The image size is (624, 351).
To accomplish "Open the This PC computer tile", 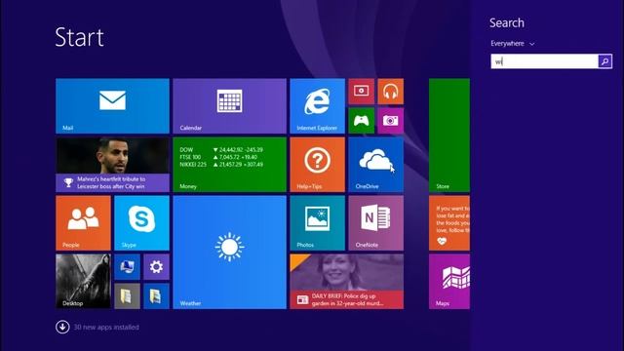I will tap(128, 267).
